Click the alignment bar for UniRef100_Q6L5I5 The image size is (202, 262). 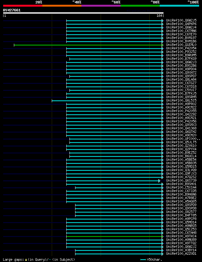tap(108, 101)
